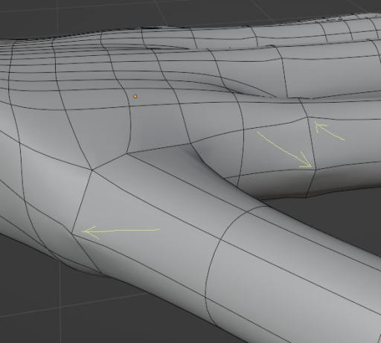Select the vertex at the left-pointing arrow's tip
This screenshot has height=343, width=381.
coord(72,234)
